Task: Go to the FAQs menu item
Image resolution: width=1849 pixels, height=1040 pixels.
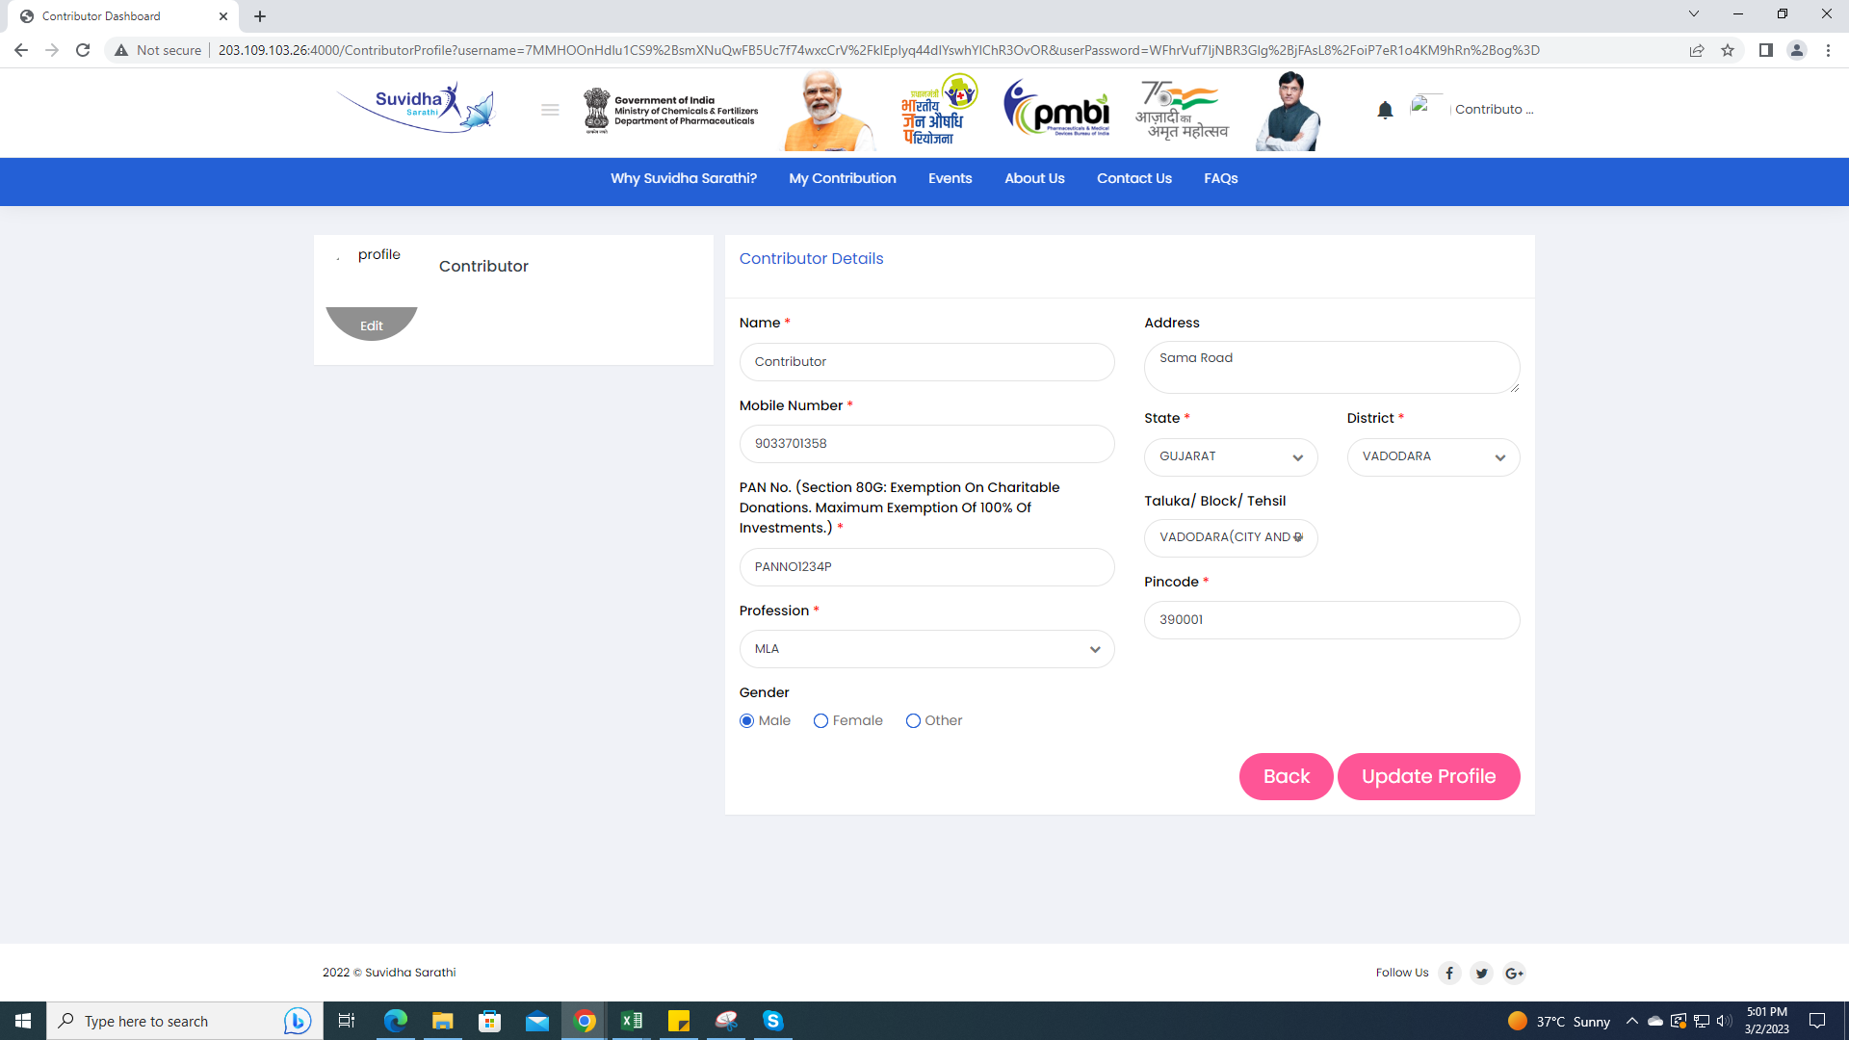Action: (1220, 178)
